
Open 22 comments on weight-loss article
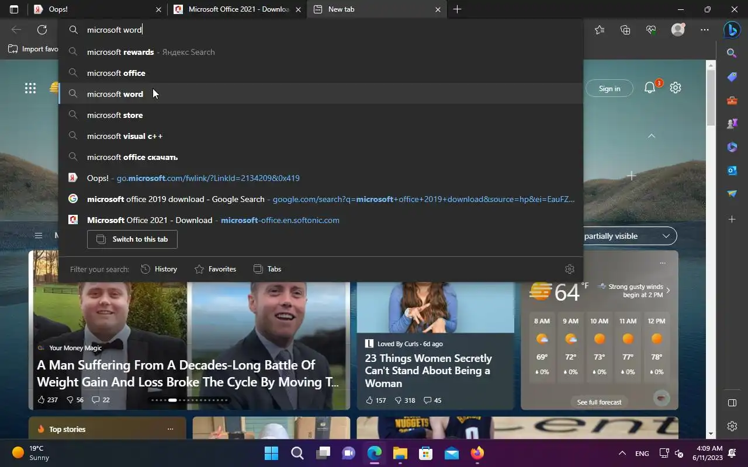[x=101, y=400]
